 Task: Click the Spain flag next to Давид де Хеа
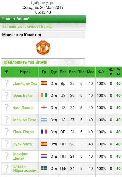[x=44, y=83]
